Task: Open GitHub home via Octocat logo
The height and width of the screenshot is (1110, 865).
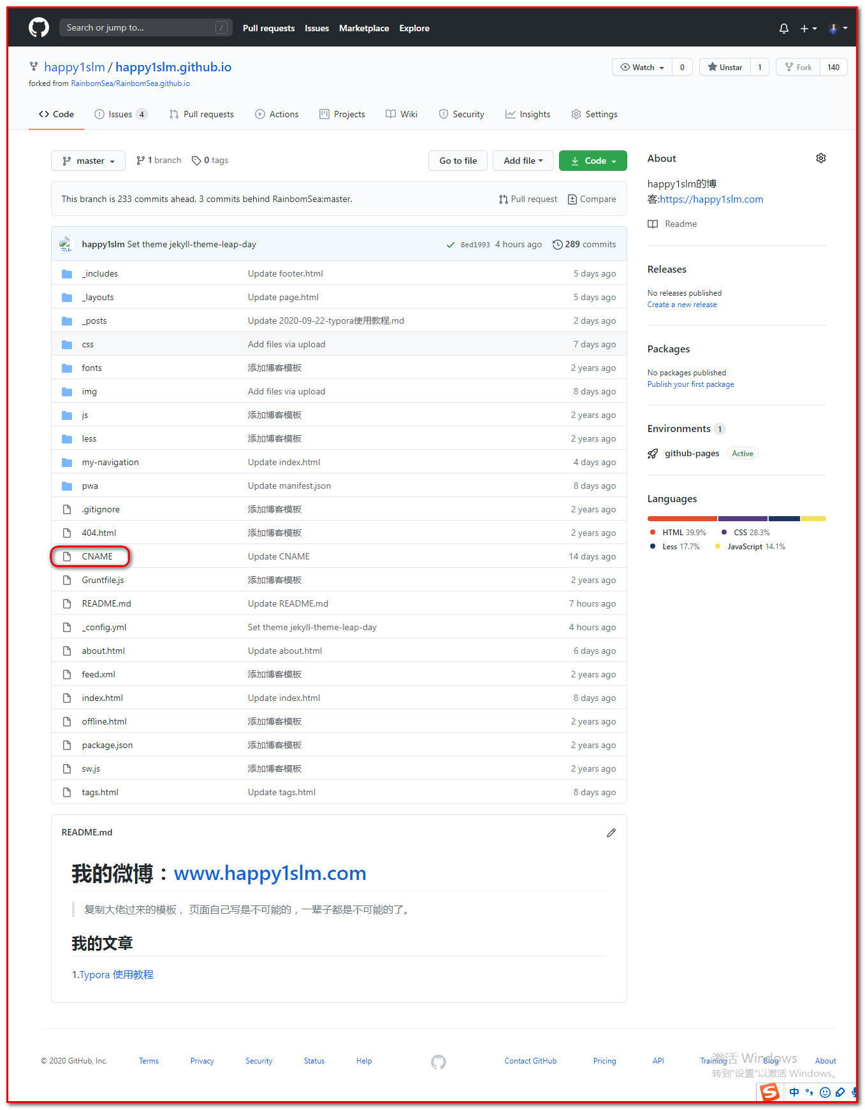Action: [x=39, y=27]
